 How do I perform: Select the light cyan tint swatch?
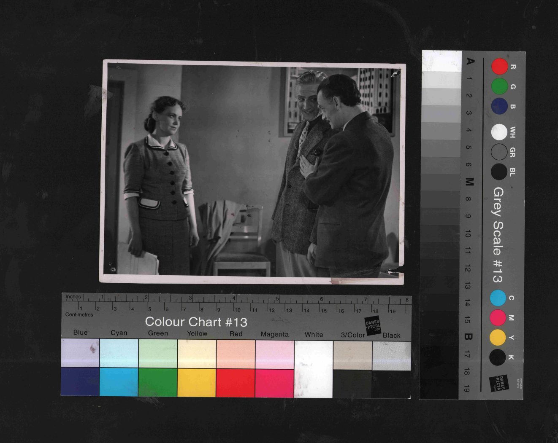119,354
